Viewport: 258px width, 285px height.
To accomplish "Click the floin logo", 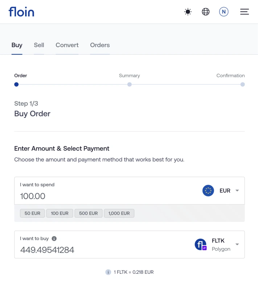I will click(21, 12).
